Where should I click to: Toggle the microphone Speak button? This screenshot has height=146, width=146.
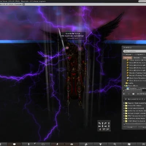(29, 144)
